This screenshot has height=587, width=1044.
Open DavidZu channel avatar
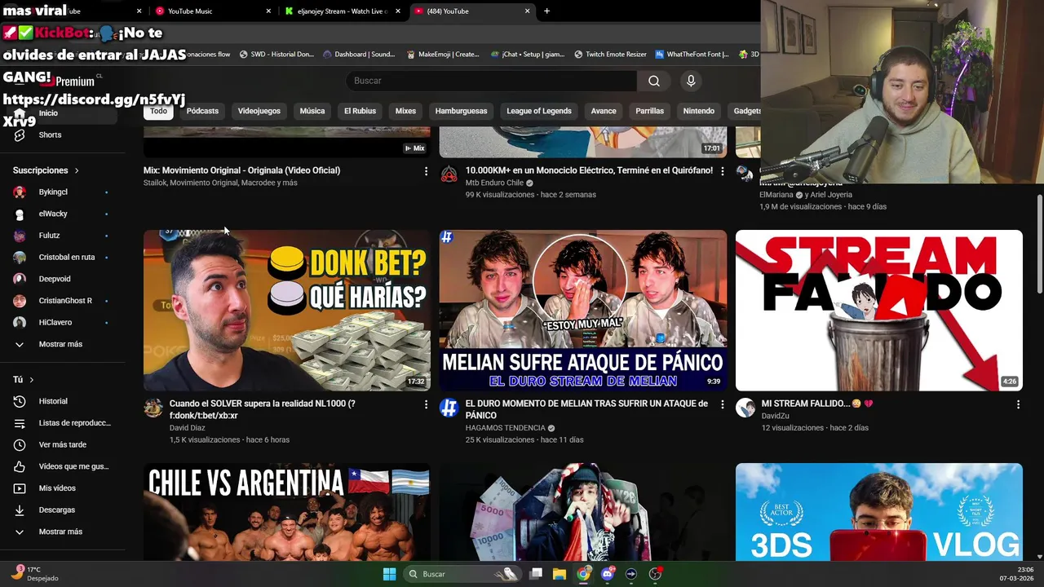pyautogui.click(x=745, y=408)
